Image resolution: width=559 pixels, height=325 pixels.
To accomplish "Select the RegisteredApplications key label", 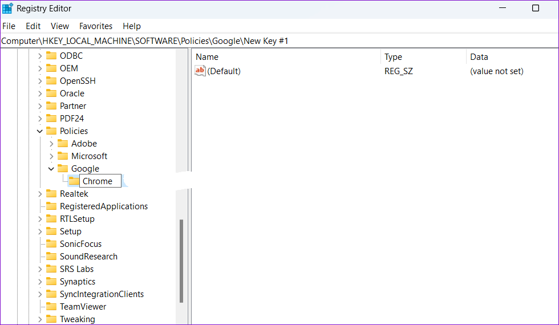I will [x=104, y=206].
